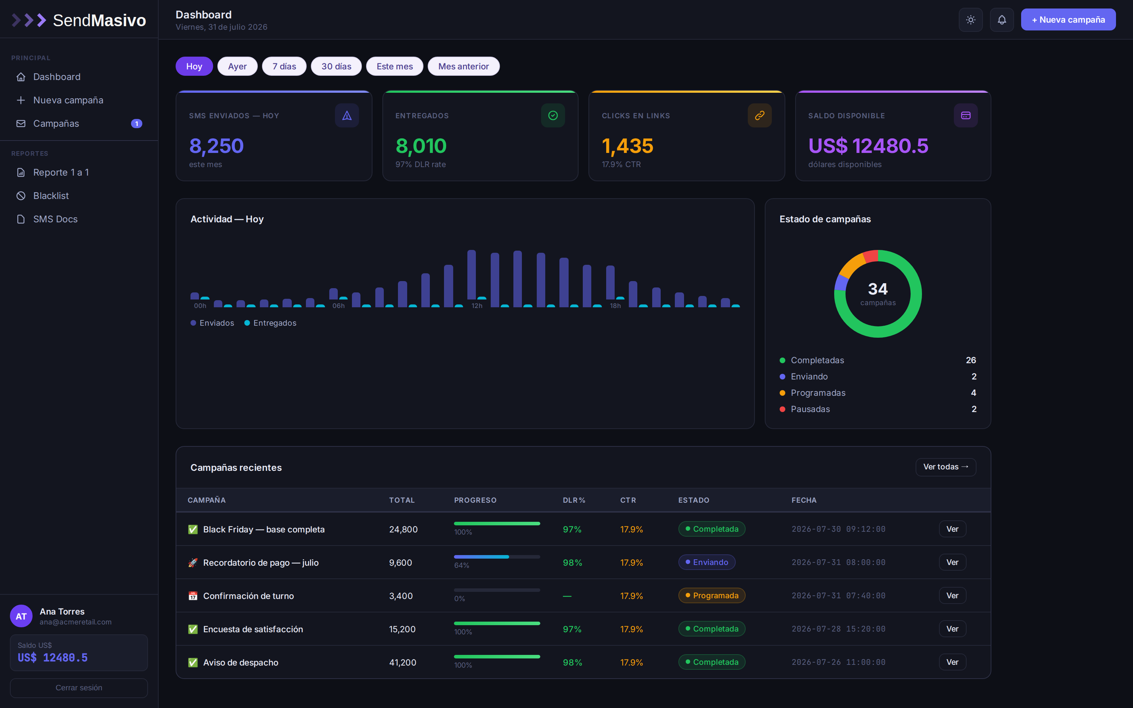Click the check-circle icon on Entregados card

click(553, 116)
